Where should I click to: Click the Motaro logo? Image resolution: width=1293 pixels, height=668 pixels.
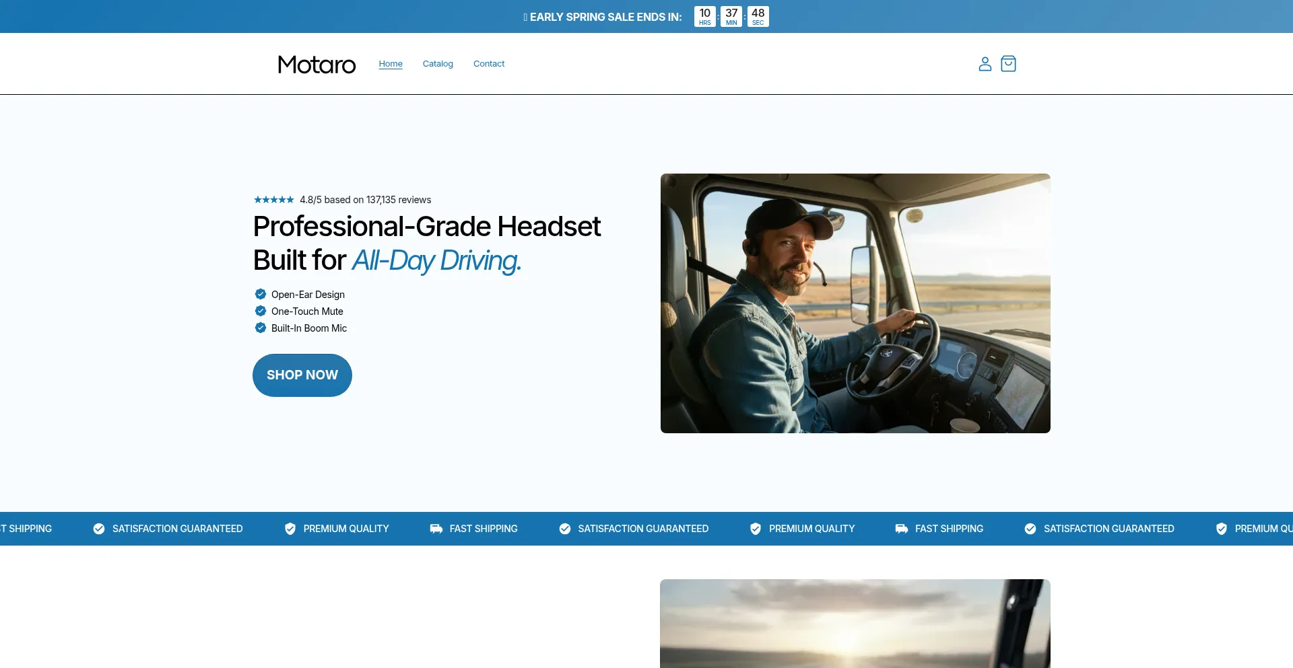coord(317,65)
